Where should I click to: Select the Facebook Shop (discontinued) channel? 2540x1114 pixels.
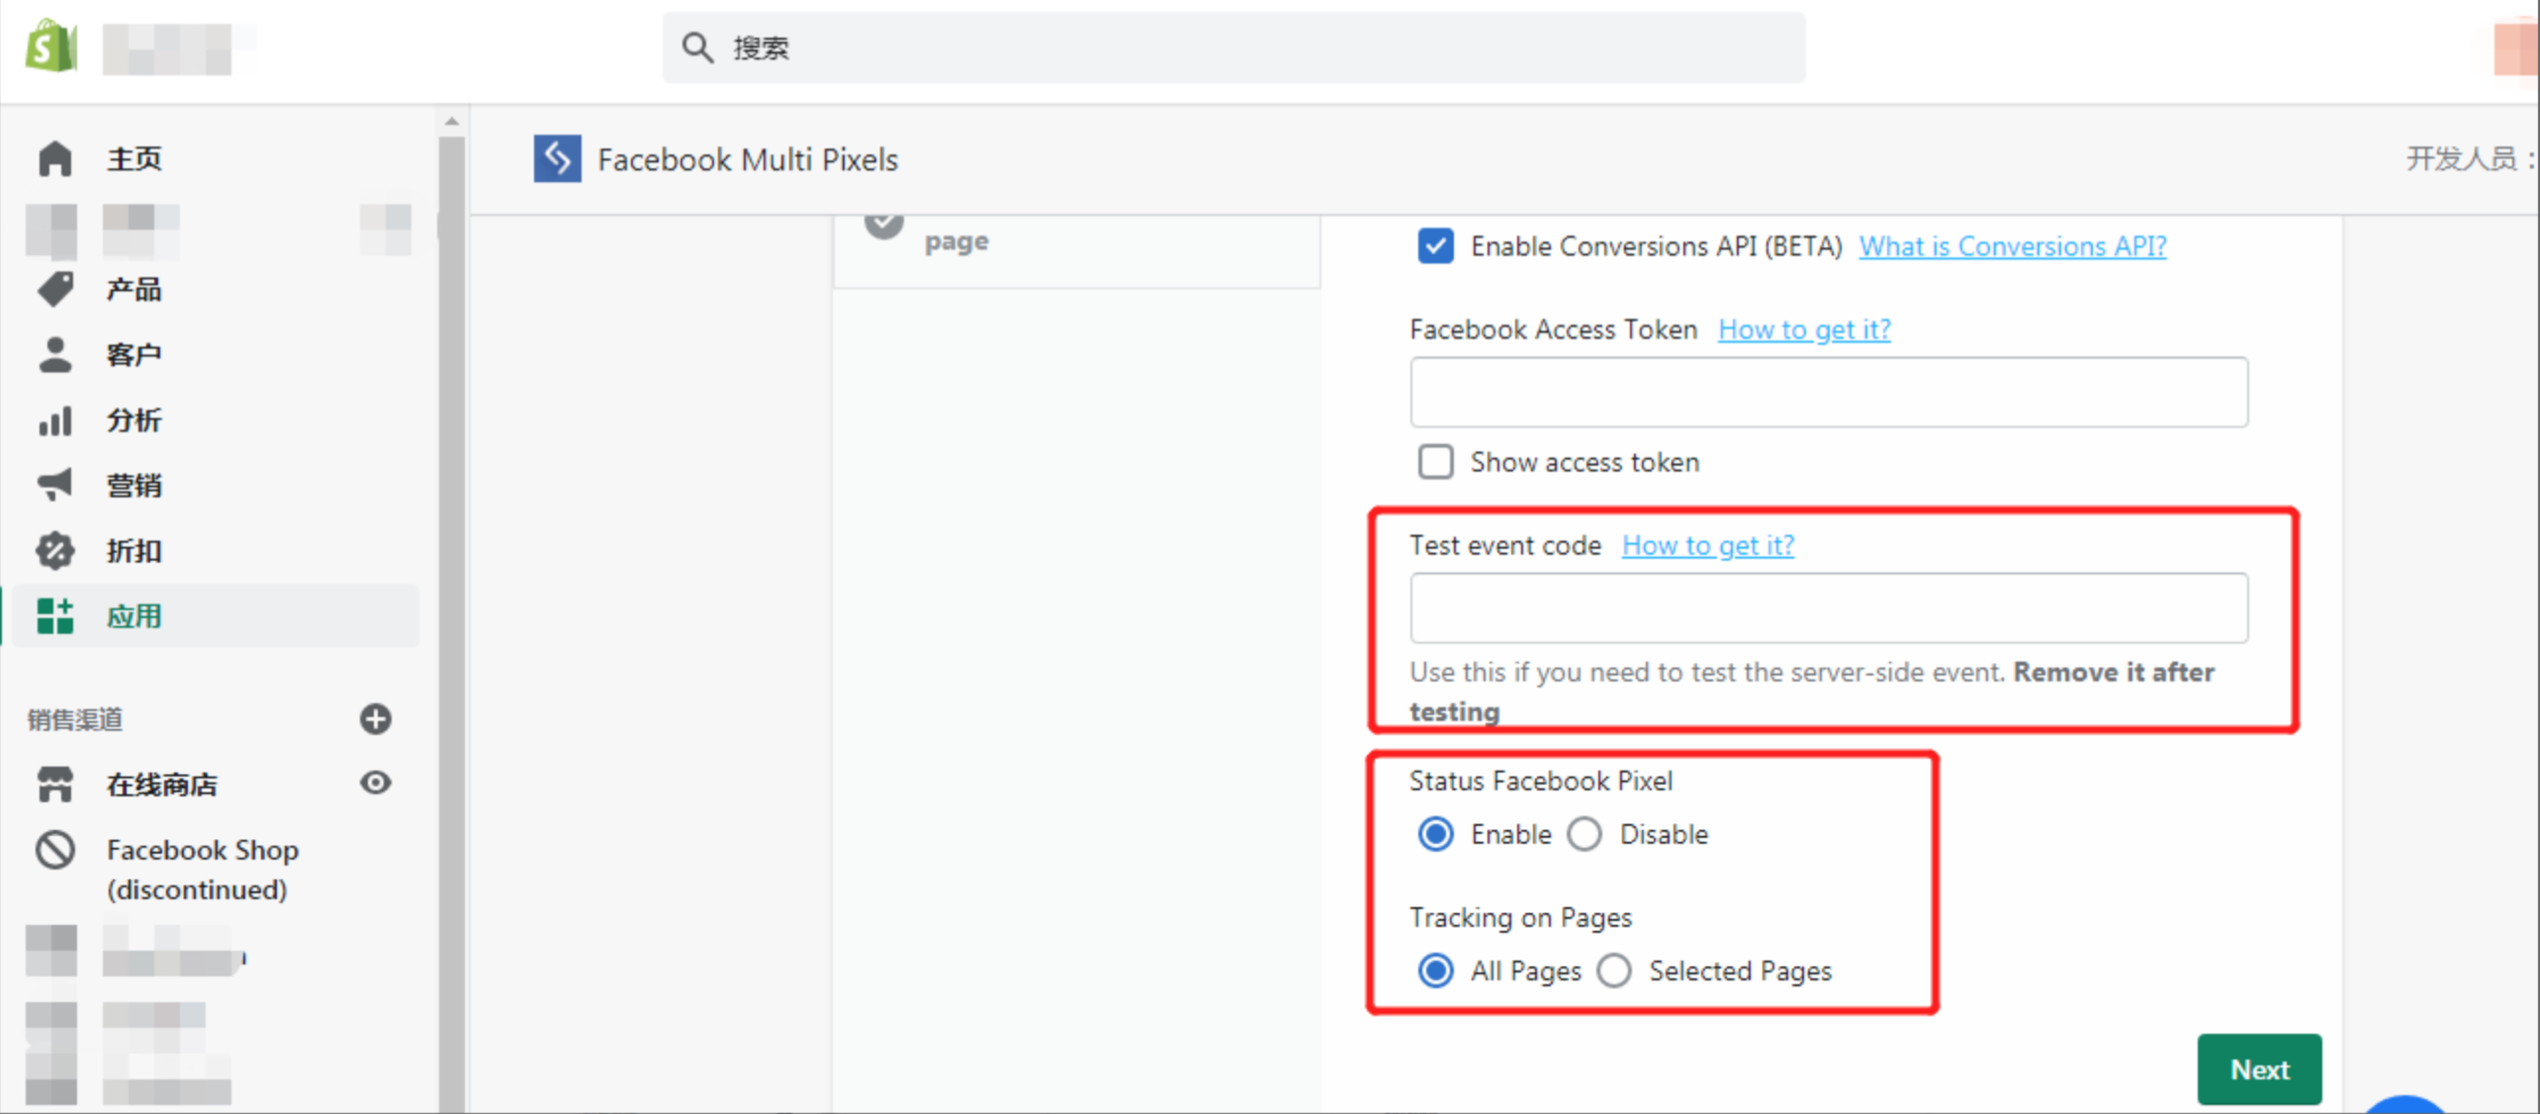[x=202, y=869]
